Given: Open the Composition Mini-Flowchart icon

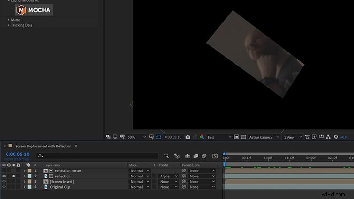Looking at the screenshot, I should 166,156.
